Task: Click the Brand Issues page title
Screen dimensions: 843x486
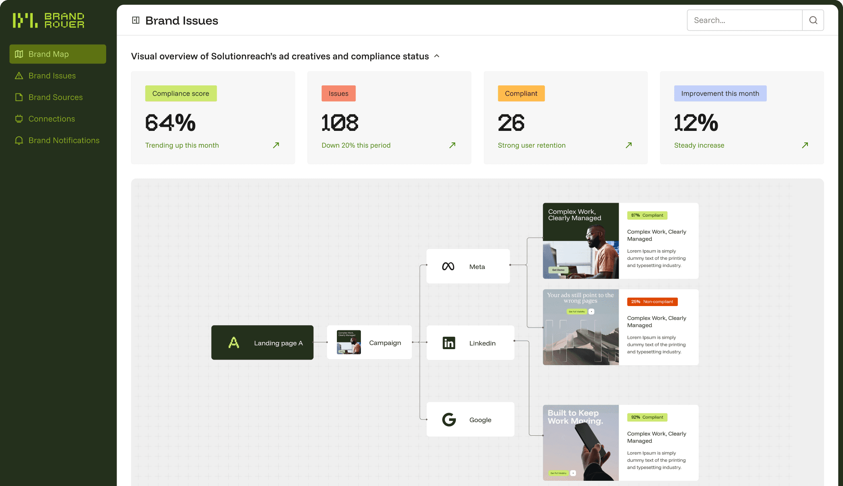Action: tap(182, 20)
